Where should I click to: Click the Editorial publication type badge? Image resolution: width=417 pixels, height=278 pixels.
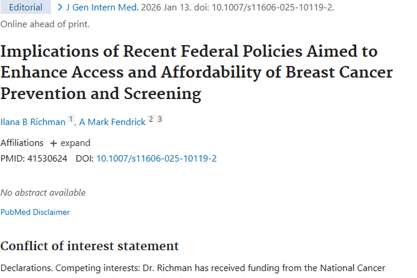pyautogui.click(x=26, y=8)
